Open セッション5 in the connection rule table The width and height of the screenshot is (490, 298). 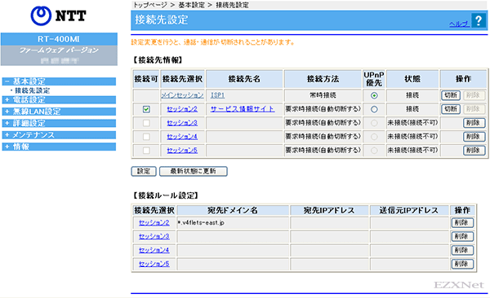coord(154,264)
